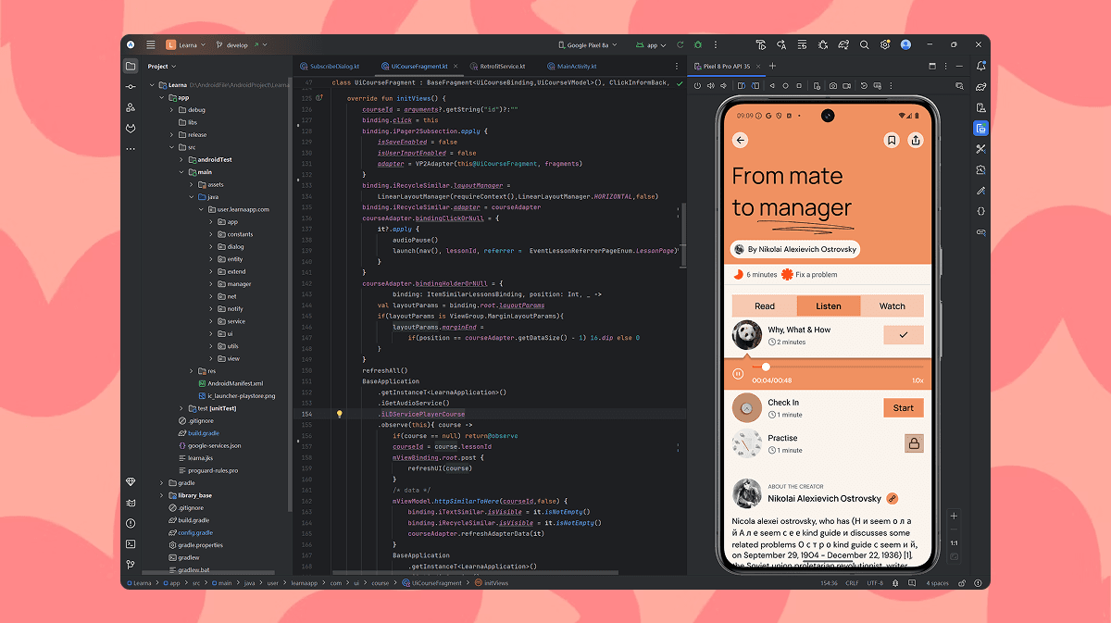The width and height of the screenshot is (1111, 623).
Task: Tap the bookmark icon in phone app
Action: [x=891, y=140]
